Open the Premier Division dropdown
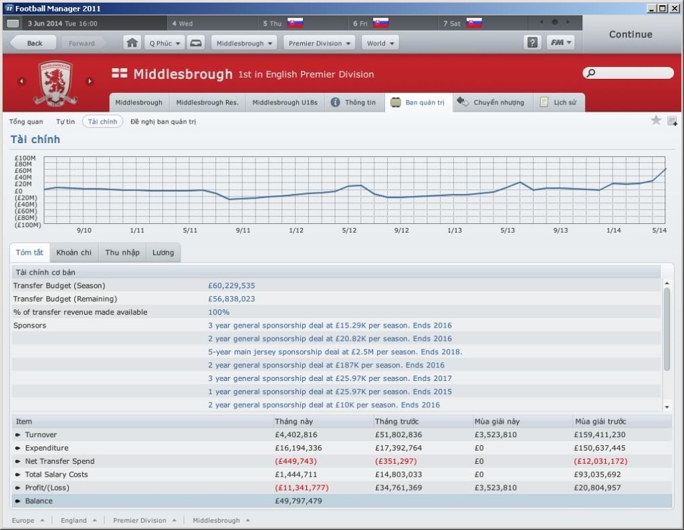 (x=320, y=43)
